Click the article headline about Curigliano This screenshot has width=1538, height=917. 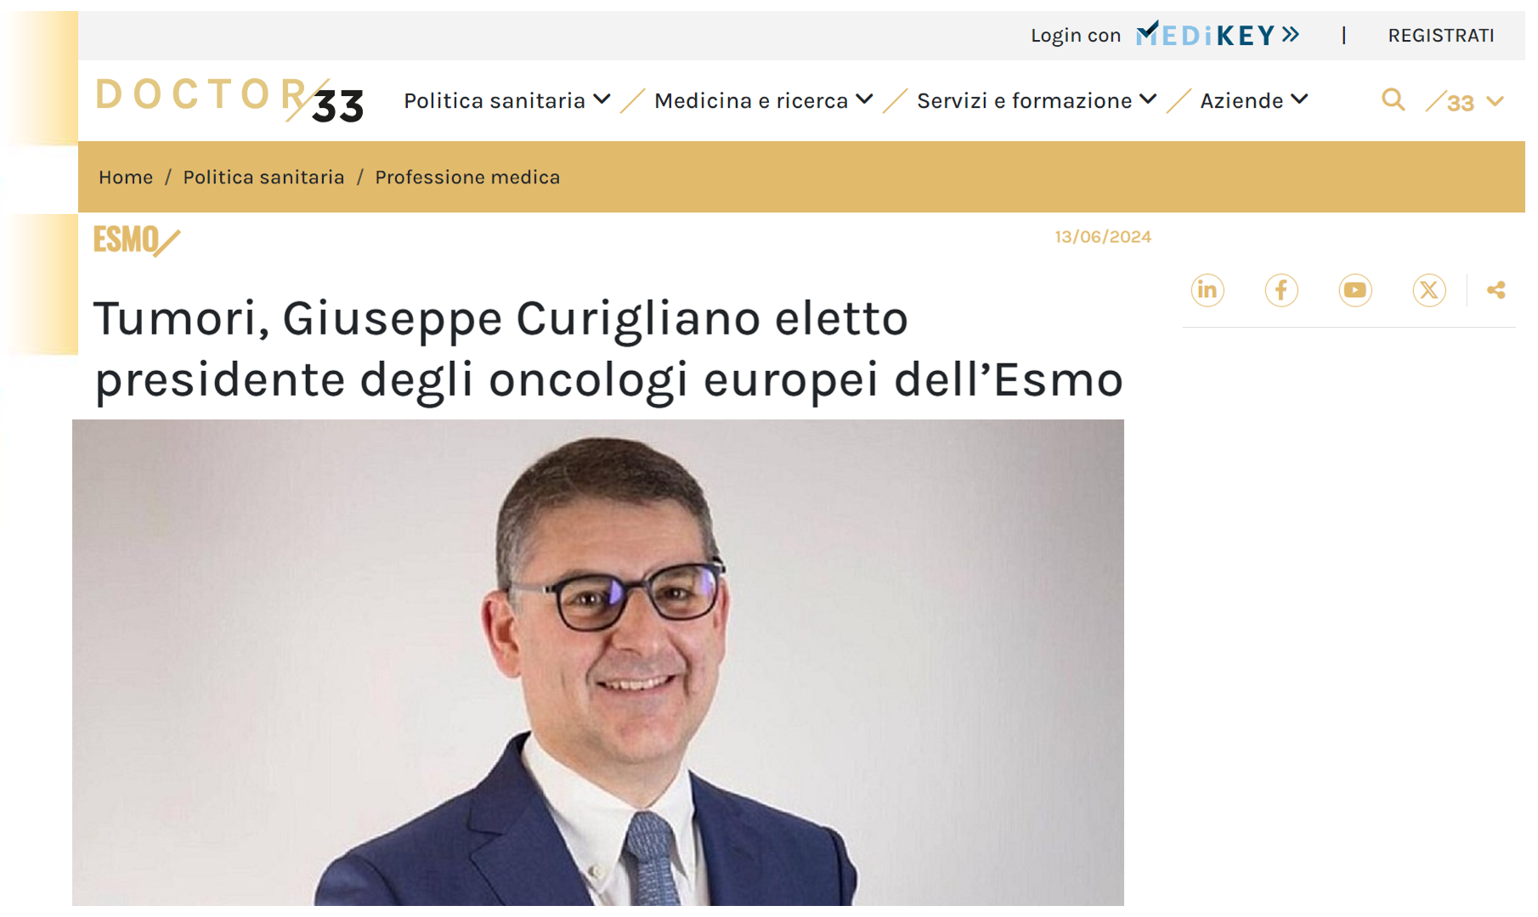click(x=608, y=349)
